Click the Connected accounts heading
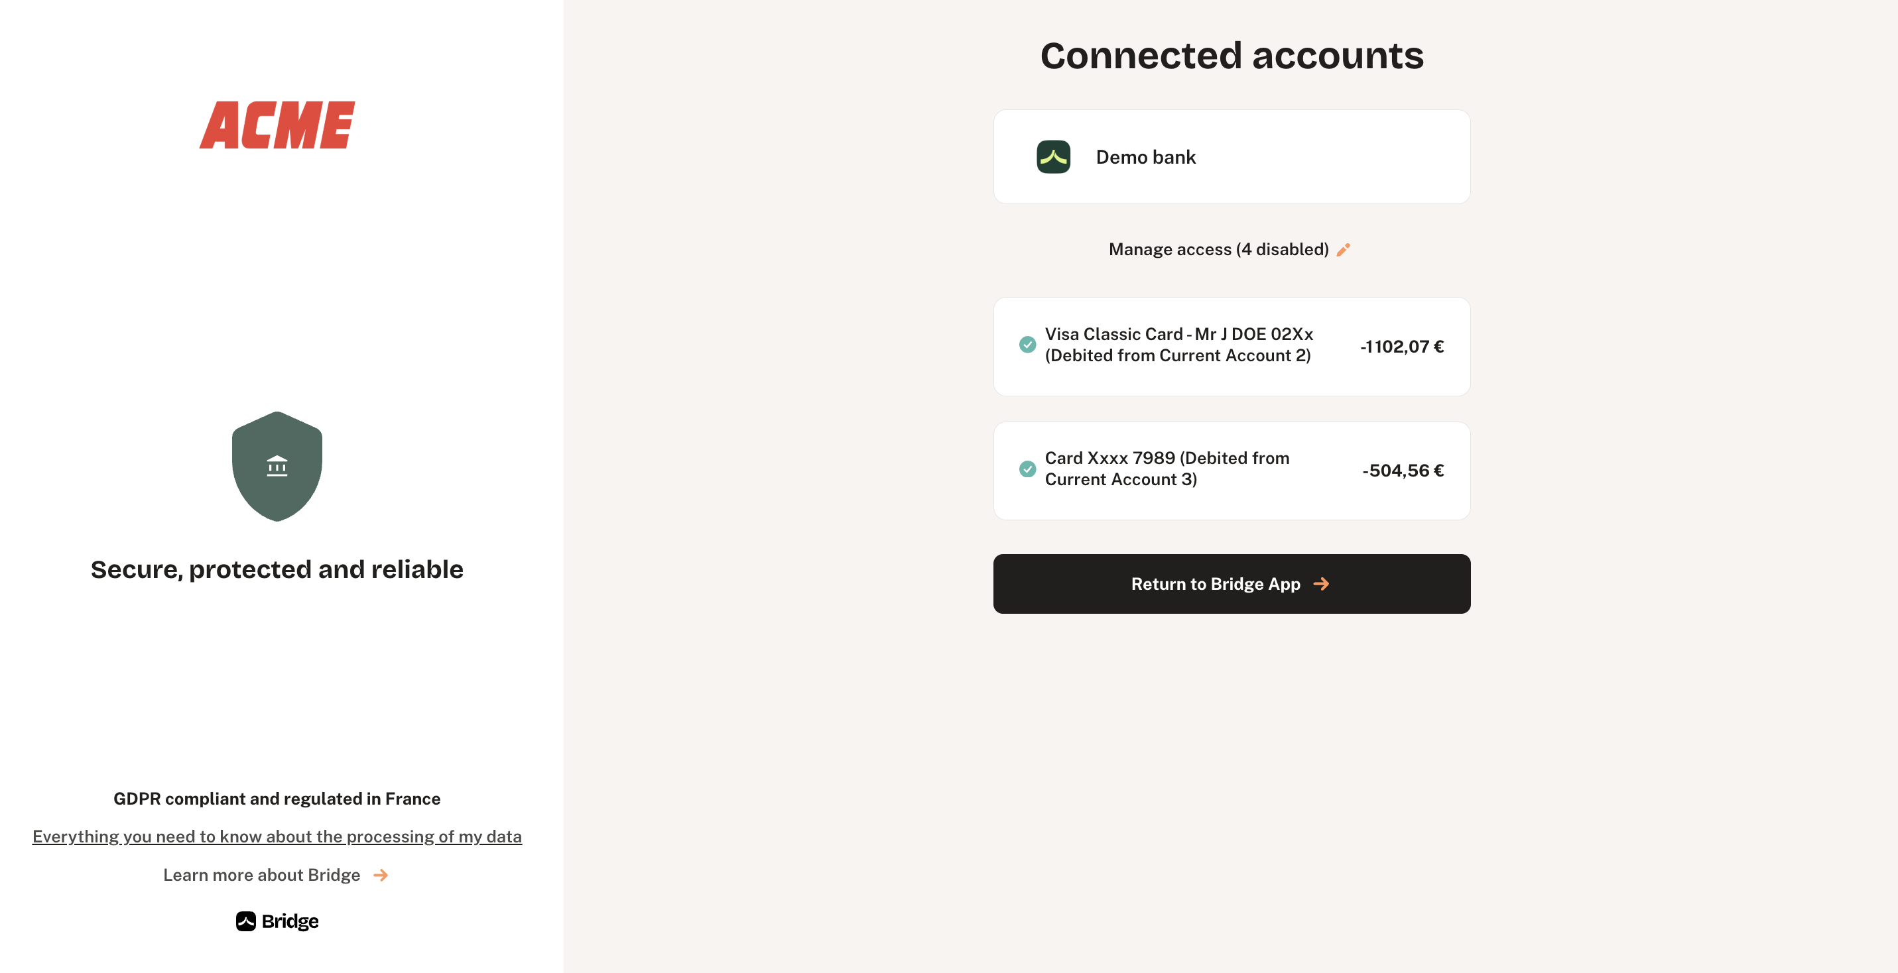Screen dimensions: 1898x973 coord(1232,55)
